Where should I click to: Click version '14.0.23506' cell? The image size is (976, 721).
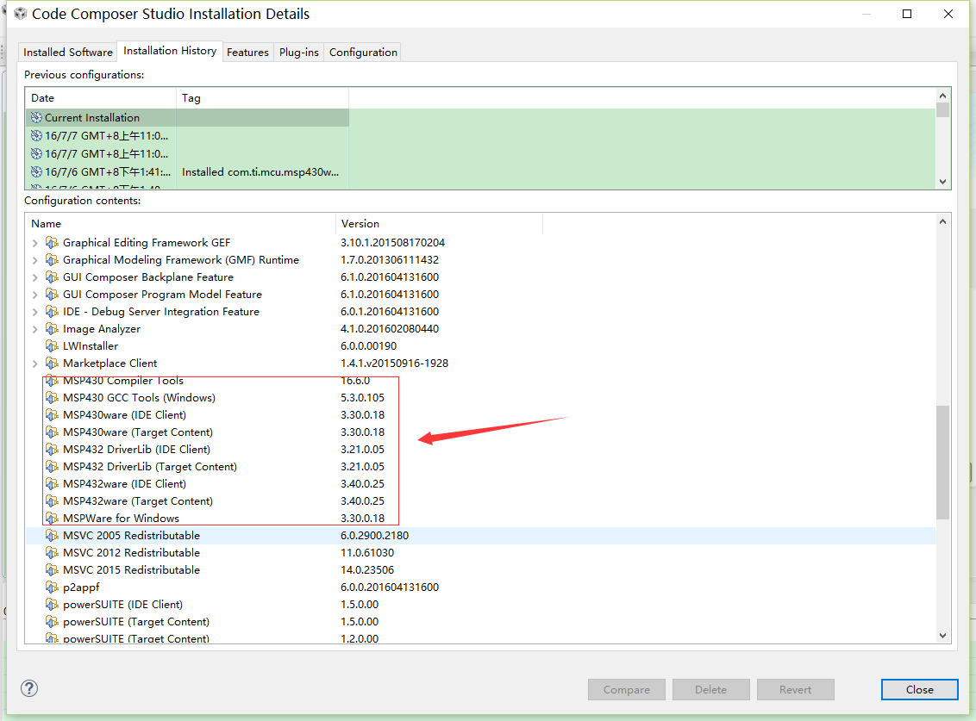coord(367,570)
